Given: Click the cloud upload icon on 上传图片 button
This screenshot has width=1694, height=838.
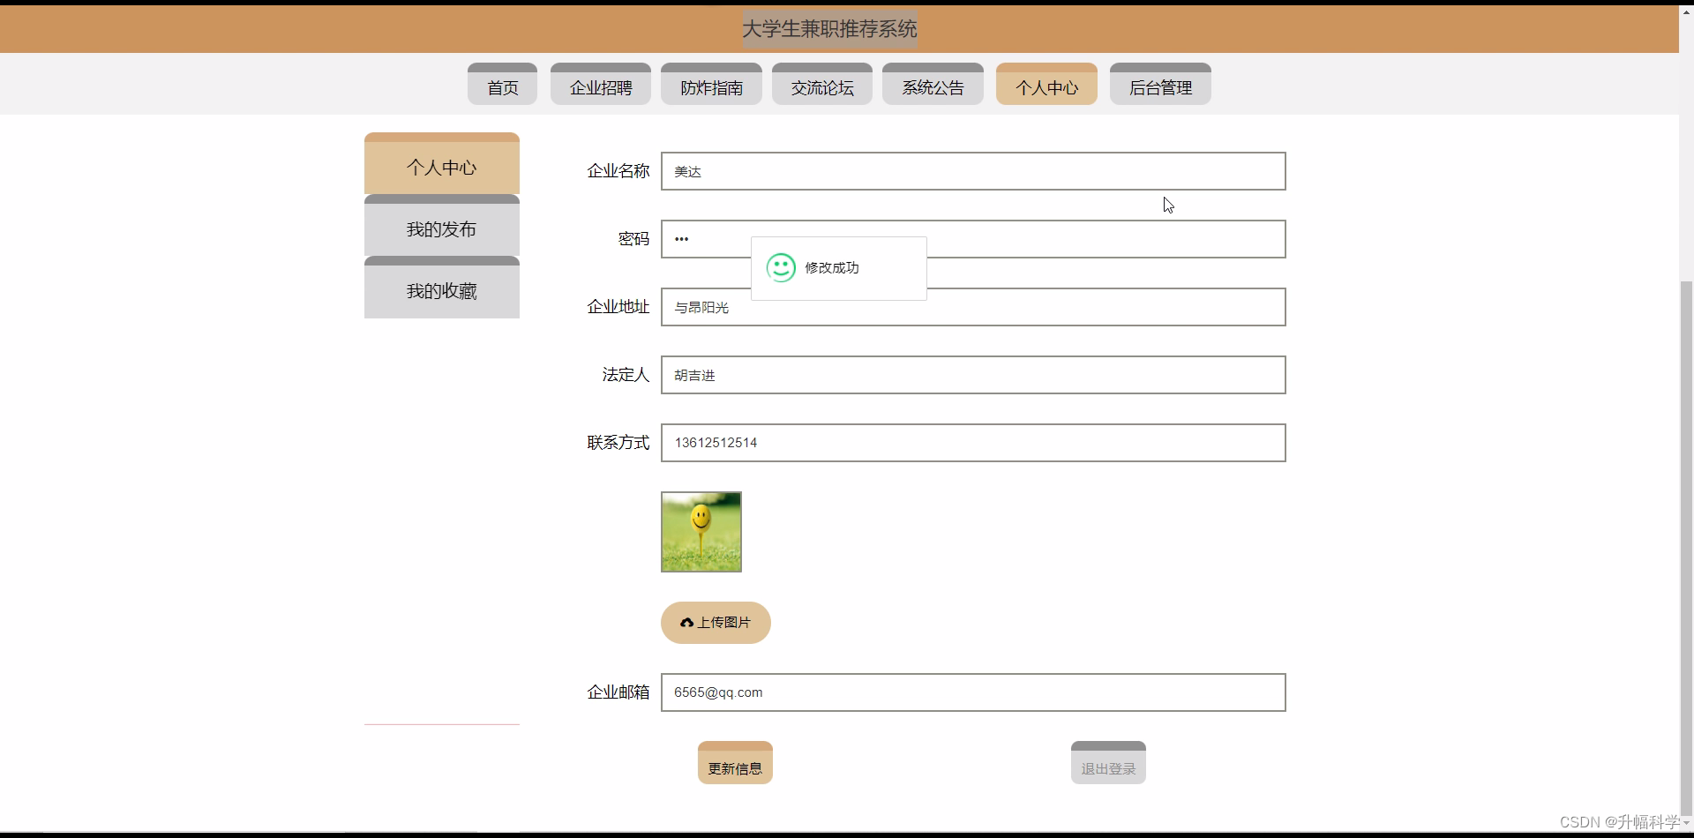Looking at the screenshot, I should (x=686, y=623).
